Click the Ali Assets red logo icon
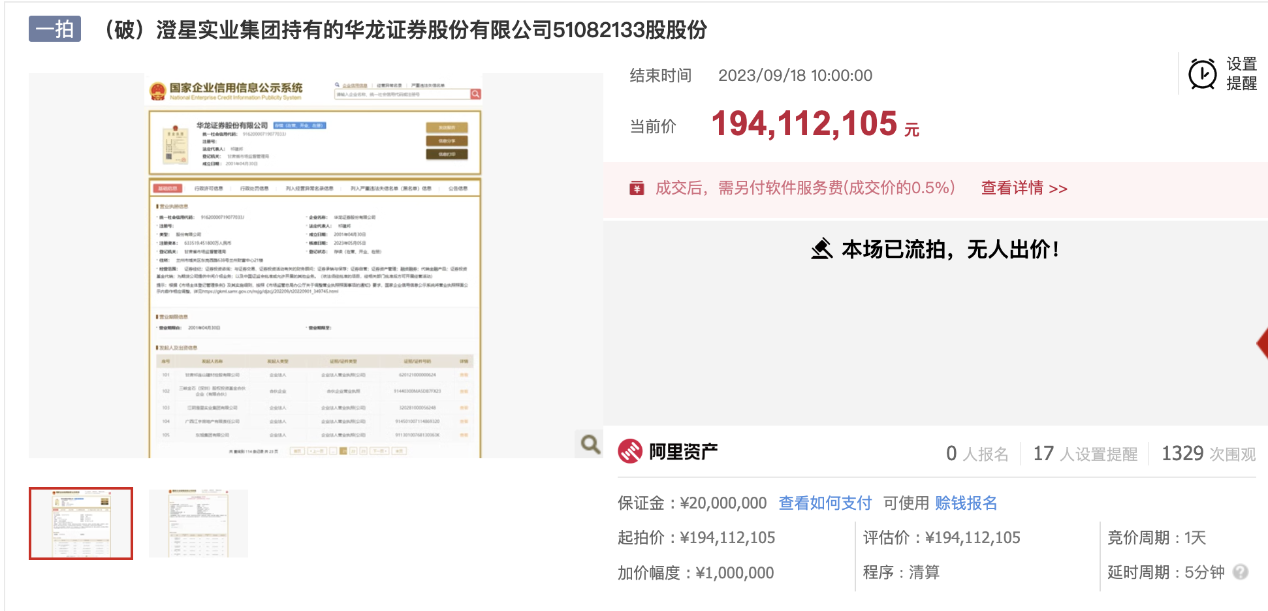 tap(630, 451)
